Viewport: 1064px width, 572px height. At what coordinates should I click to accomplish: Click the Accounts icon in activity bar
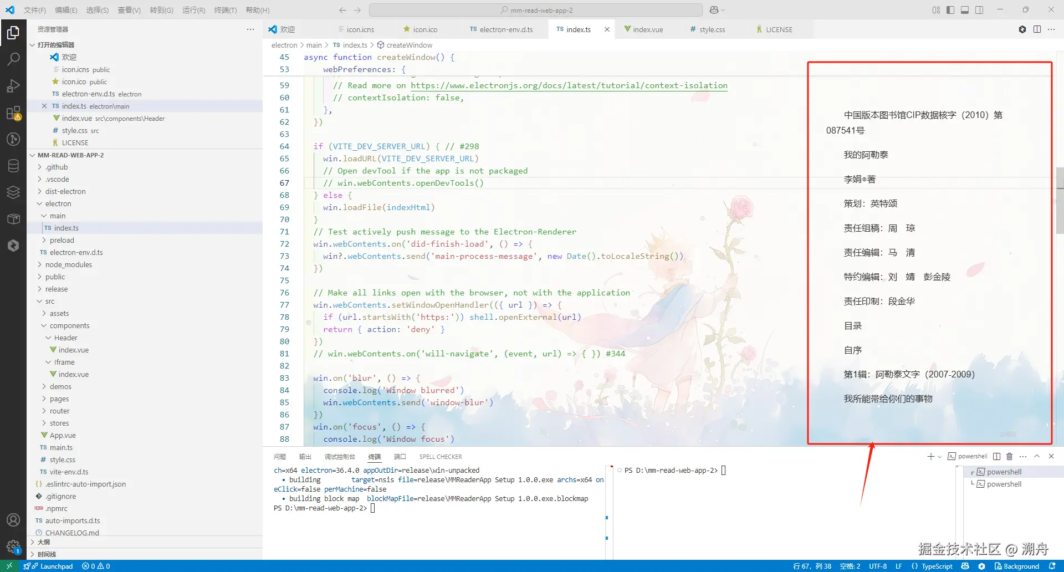pos(13,520)
